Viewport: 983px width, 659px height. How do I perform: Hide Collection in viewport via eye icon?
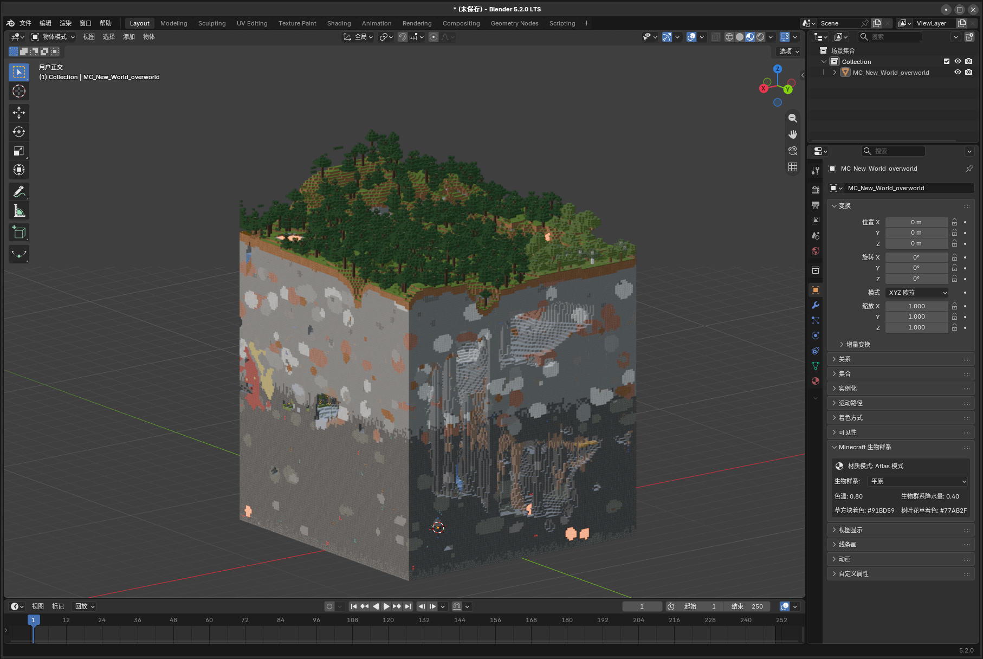[958, 61]
